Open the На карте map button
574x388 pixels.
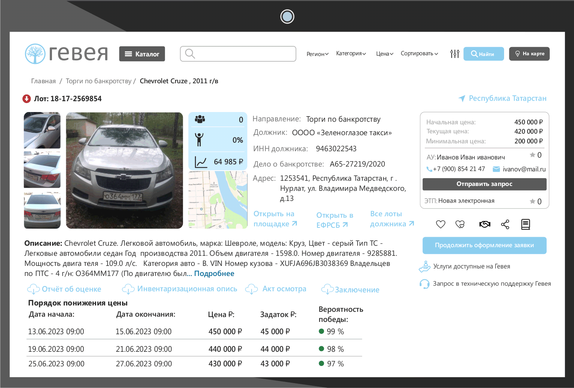point(529,54)
